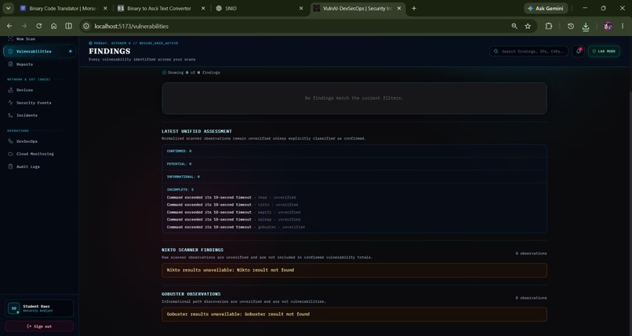The width and height of the screenshot is (632, 336).
Task: Click the Devices router icon
Action: [10, 90]
